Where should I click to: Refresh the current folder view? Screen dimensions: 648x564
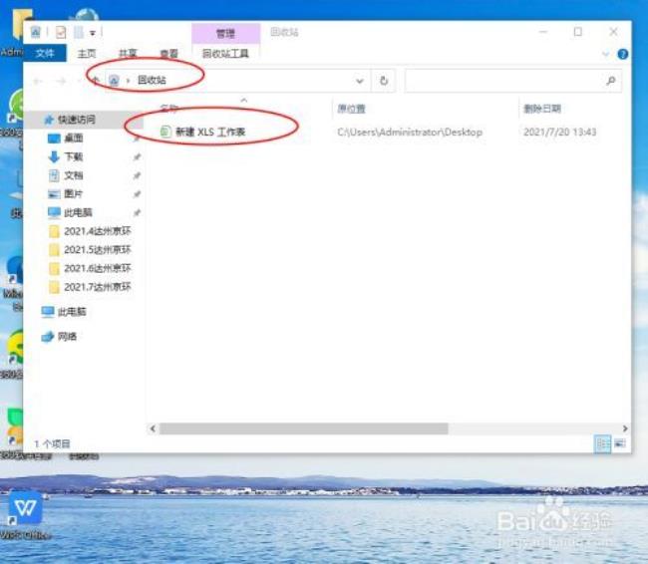pos(384,81)
